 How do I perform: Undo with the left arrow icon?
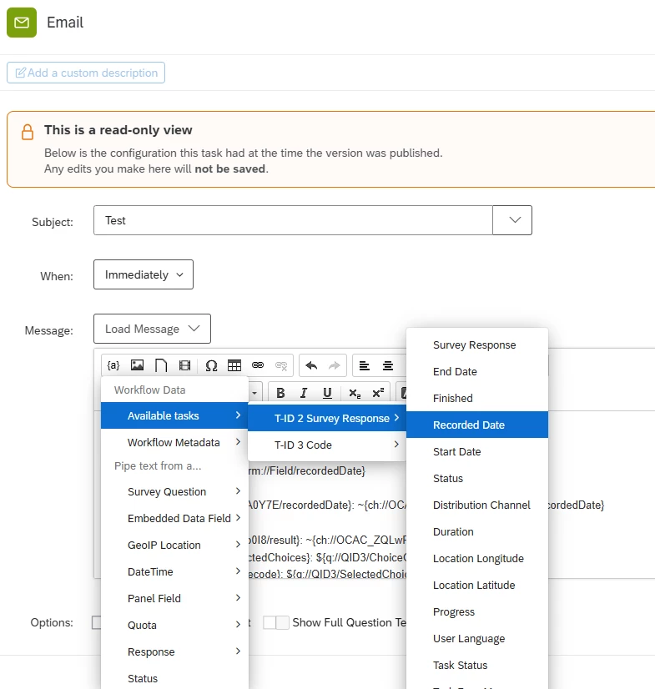(311, 365)
